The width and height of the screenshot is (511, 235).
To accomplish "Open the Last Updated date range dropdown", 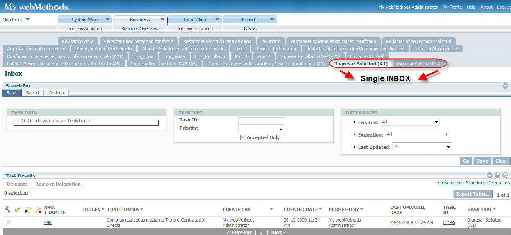I will (422, 146).
